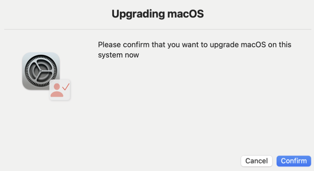This screenshot has width=314, height=171.
Task: Click the divider line below the title
Action: tap(158, 29)
